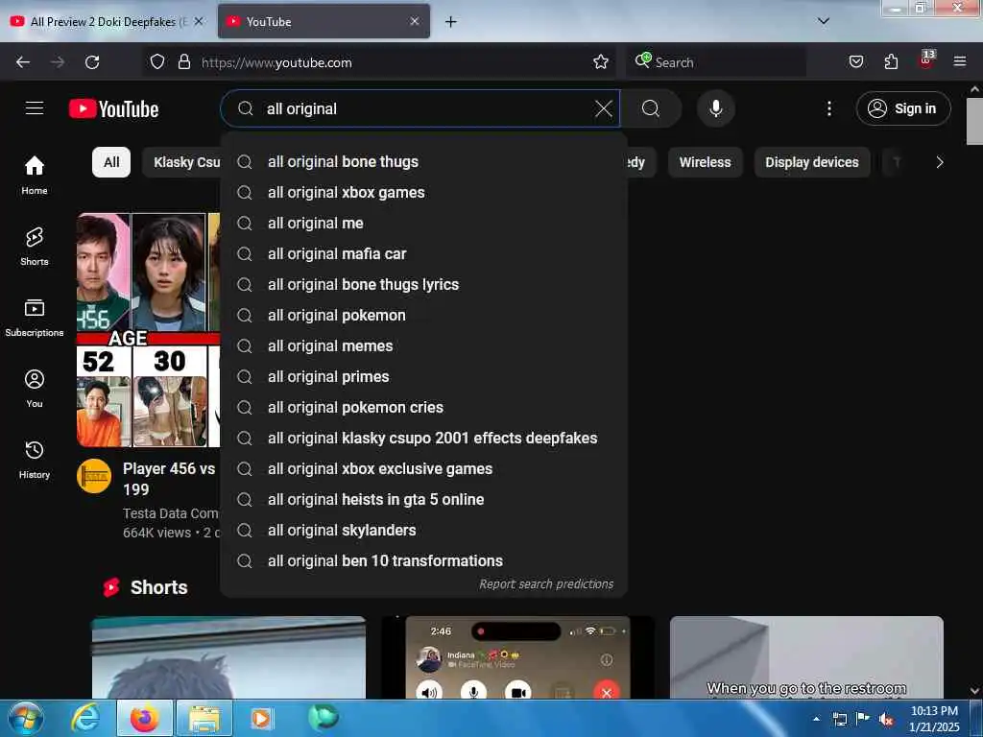This screenshot has width=983, height=737.
Task: Open Shorts from the sidebar
Action: (x=35, y=247)
